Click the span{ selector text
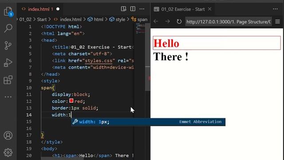The width and height of the screenshot is (284, 160). click(48, 88)
